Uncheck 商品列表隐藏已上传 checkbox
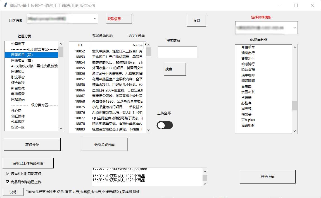321x198 pixels. [7, 182]
